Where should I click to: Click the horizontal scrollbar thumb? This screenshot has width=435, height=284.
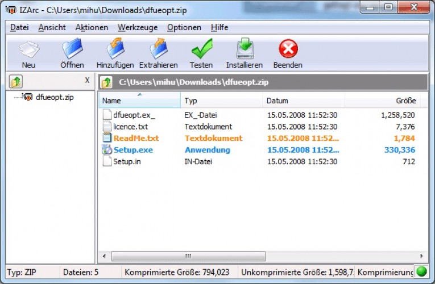(188, 256)
